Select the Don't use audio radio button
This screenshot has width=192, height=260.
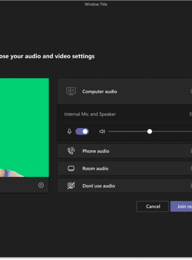tap(191, 186)
